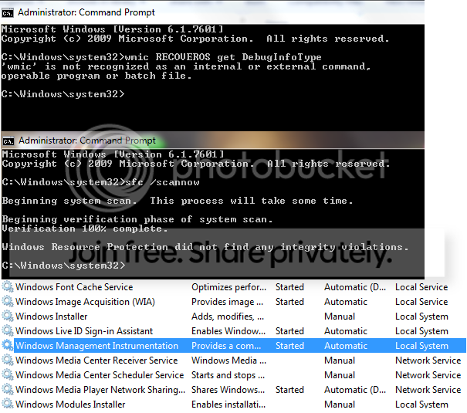The image size is (467, 413).
Task: Select the Windows Font Cache Service gear icon
Action: pos(8,287)
